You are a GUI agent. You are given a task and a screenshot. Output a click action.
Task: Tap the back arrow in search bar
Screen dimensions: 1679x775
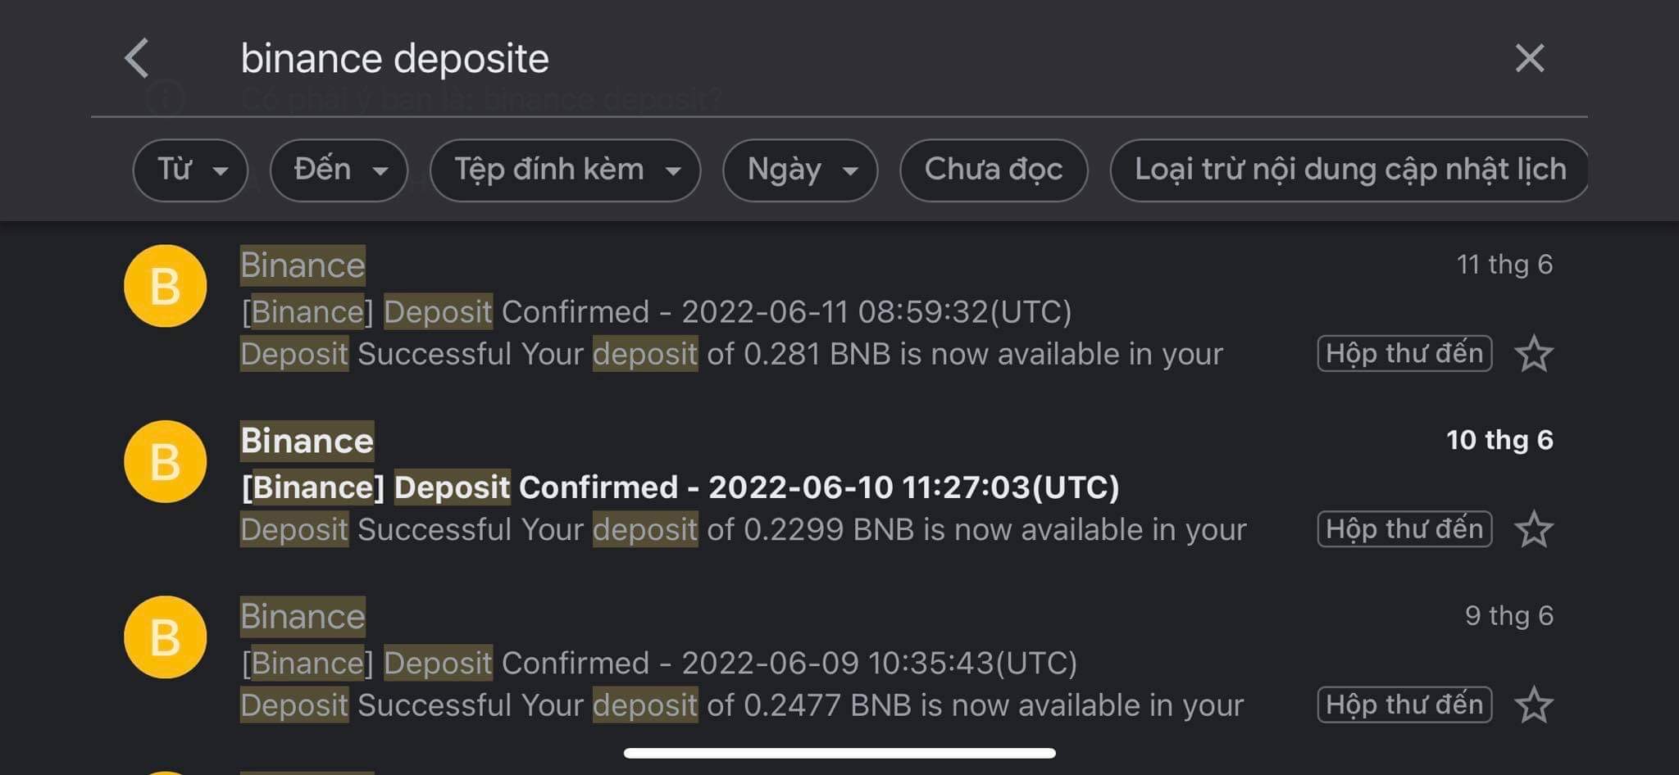137,59
